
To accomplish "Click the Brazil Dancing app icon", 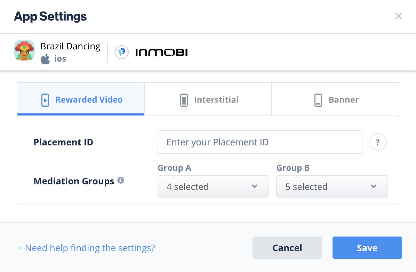I will coord(24,50).
